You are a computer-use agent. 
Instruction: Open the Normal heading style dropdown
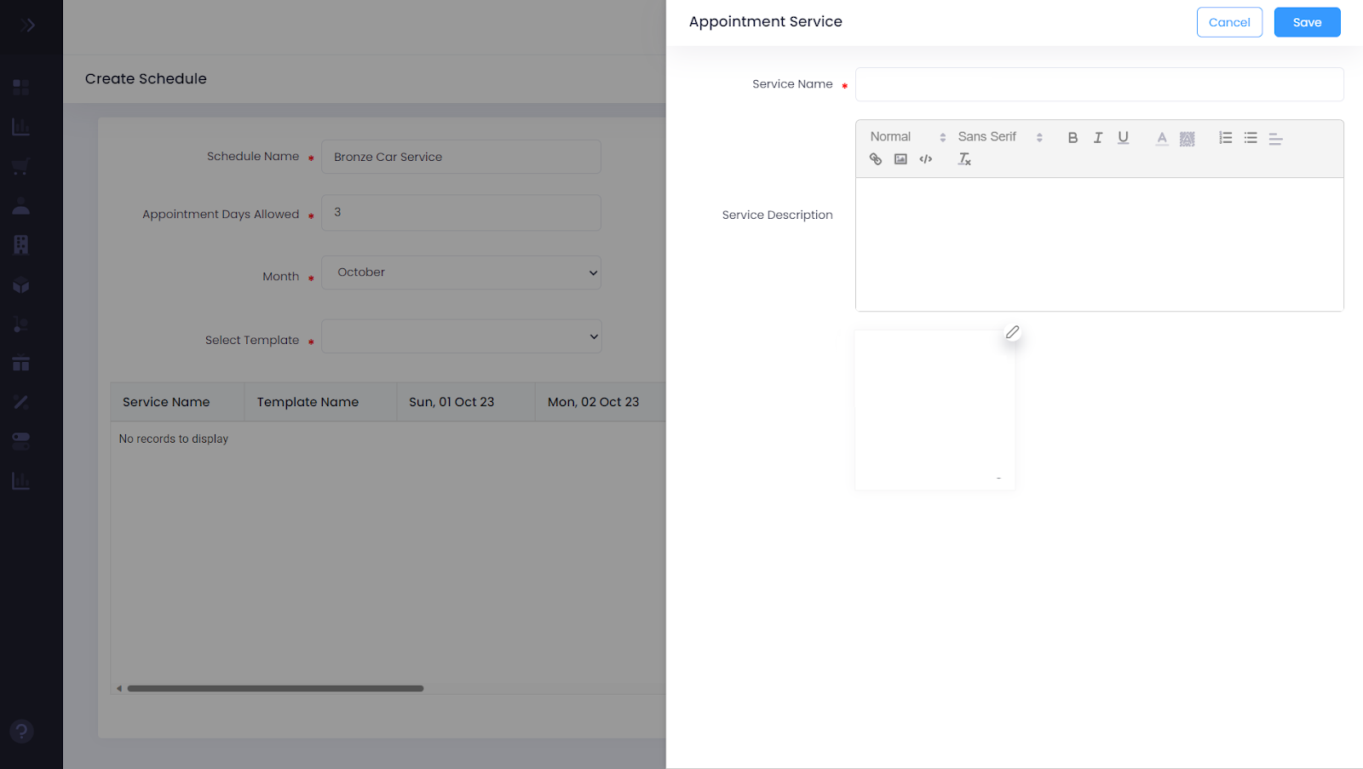coord(906,137)
